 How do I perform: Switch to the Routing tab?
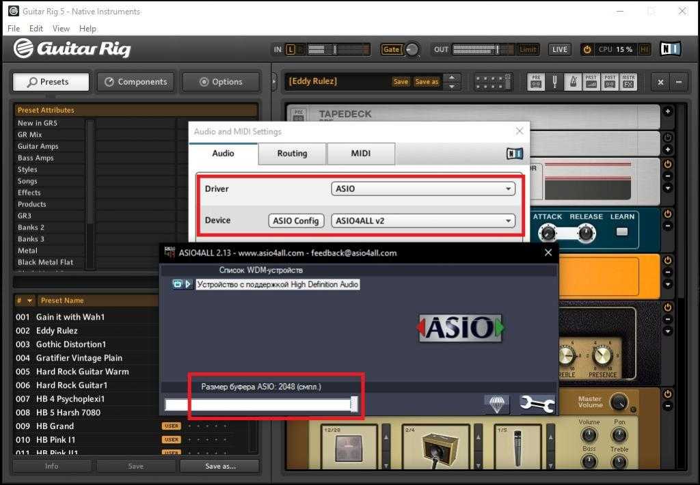pos(292,154)
